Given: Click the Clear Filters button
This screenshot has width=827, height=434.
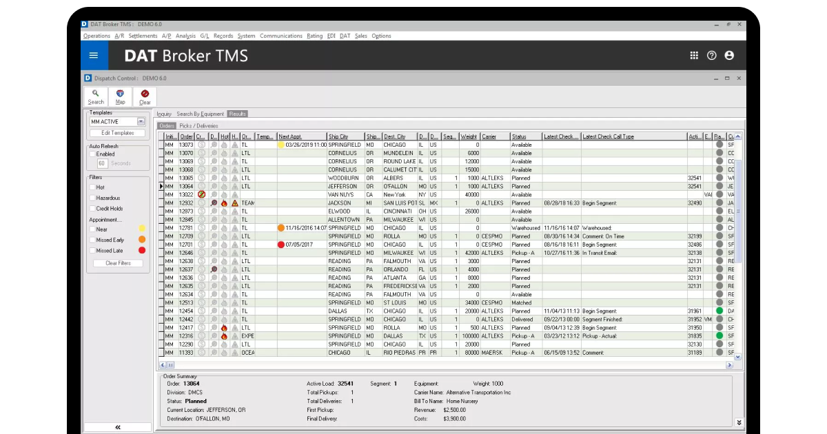Looking at the screenshot, I should (x=118, y=262).
